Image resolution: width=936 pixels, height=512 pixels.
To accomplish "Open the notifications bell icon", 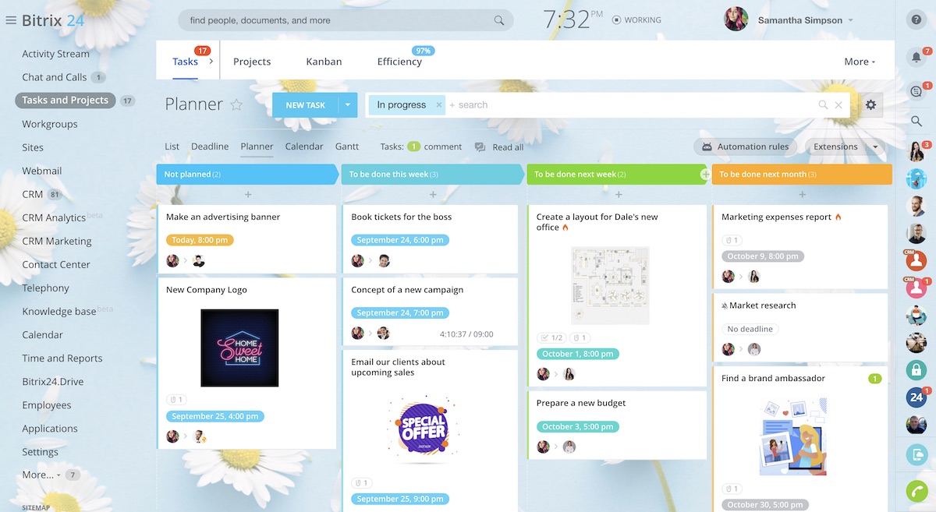I will tap(916, 57).
